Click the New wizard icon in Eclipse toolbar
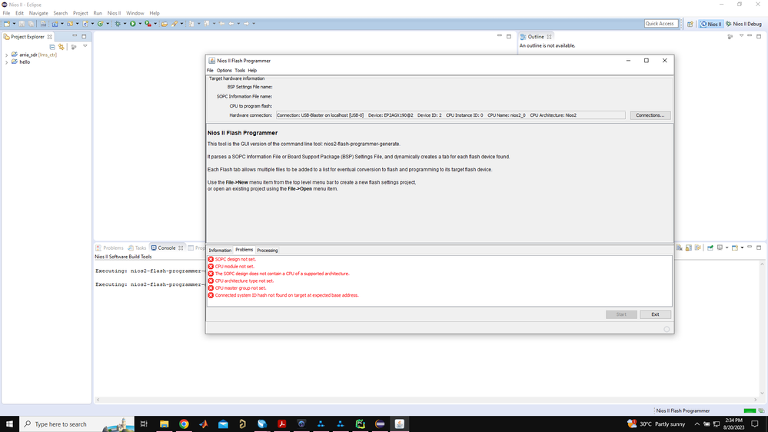The image size is (768, 432). [x=7, y=24]
